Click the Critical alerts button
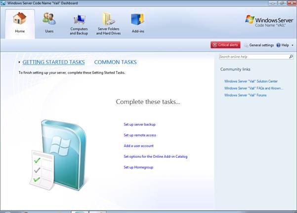This screenshot has width=297, height=213. click(225, 45)
